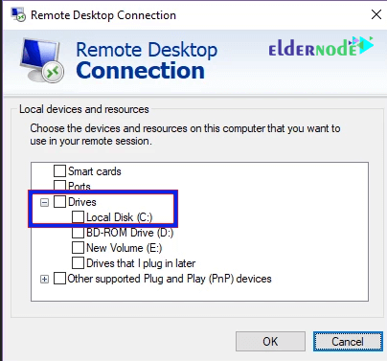Check Drives that I plug in later
Screen dimensions: 387x361
coord(78,263)
